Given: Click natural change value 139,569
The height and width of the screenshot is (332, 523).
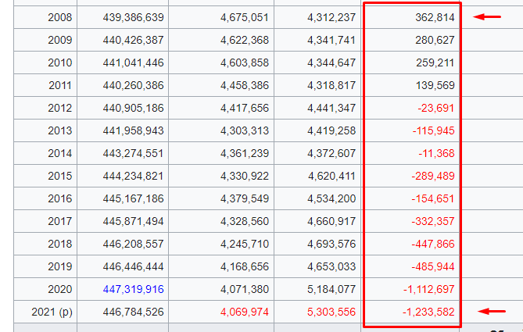Looking at the screenshot, I should pyautogui.click(x=435, y=85).
